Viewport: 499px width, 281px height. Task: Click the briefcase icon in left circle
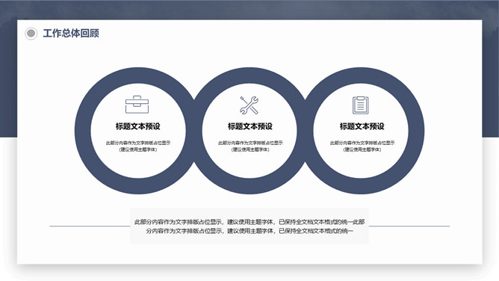(x=137, y=105)
